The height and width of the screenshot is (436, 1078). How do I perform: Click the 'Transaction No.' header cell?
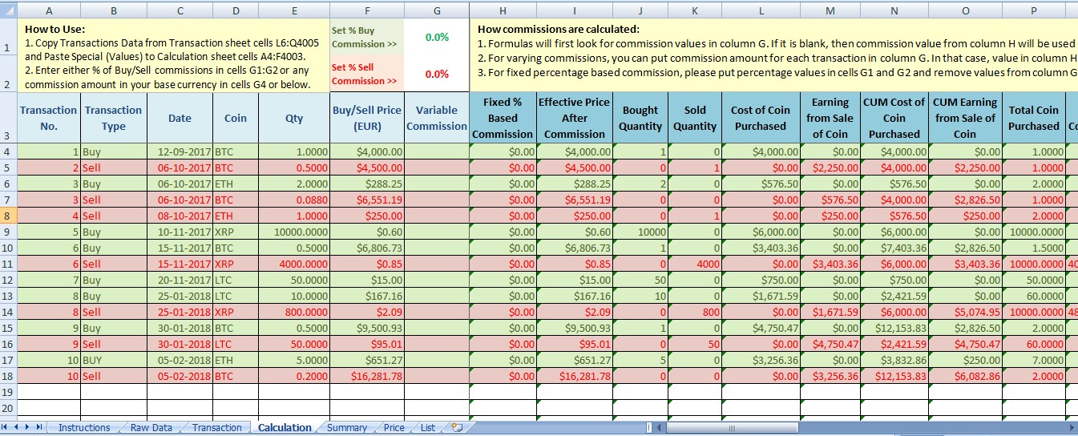(49, 118)
